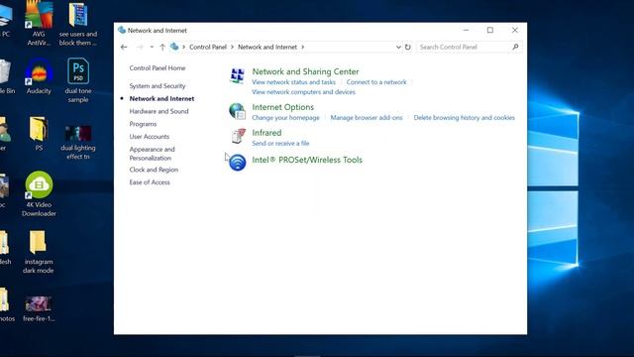Go to Hardware and Sound category
Viewport: 634px width, 357px height.
point(158,111)
